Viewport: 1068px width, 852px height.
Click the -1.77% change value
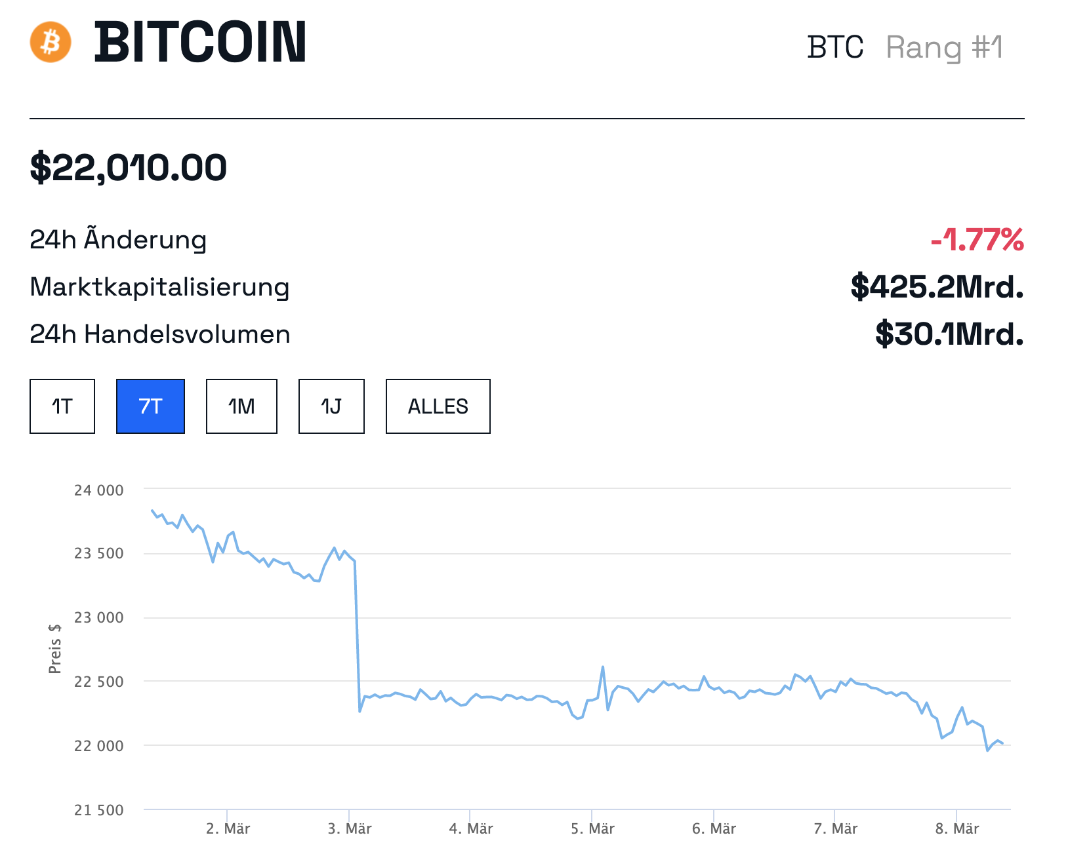(977, 240)
